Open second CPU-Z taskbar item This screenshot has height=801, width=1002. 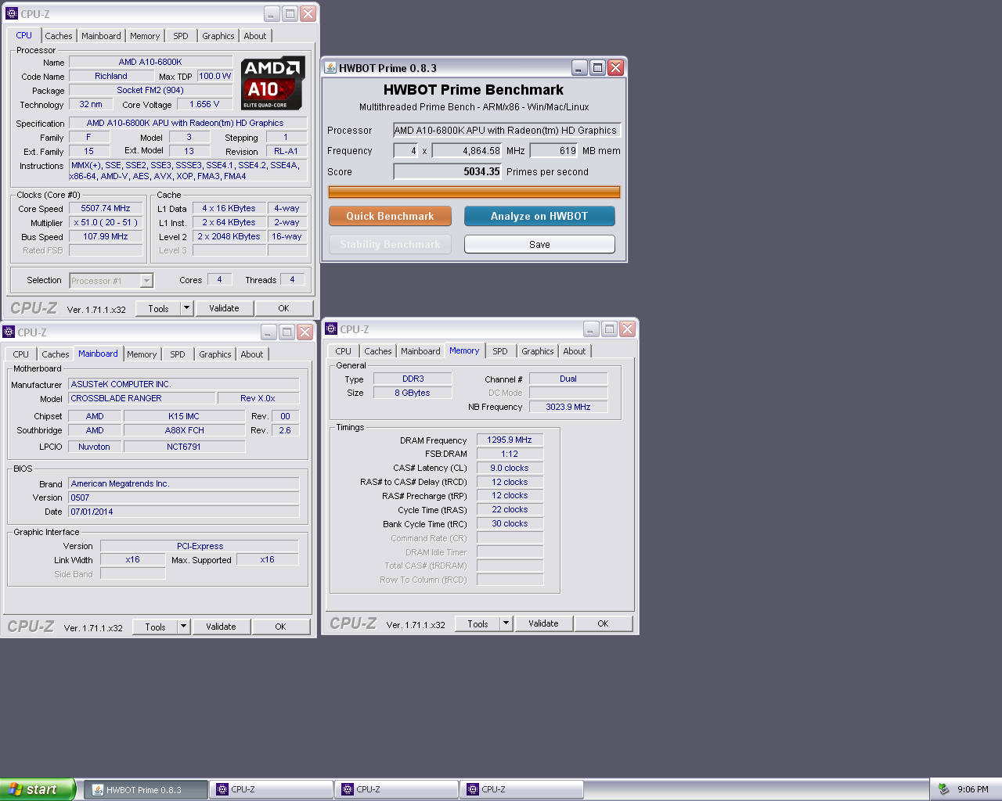tap(396, 789)
